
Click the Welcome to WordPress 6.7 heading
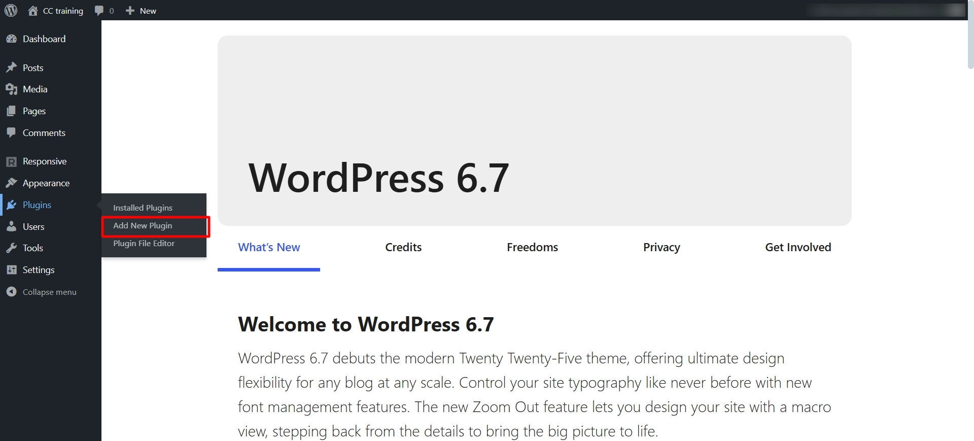(x=366, y=324)
